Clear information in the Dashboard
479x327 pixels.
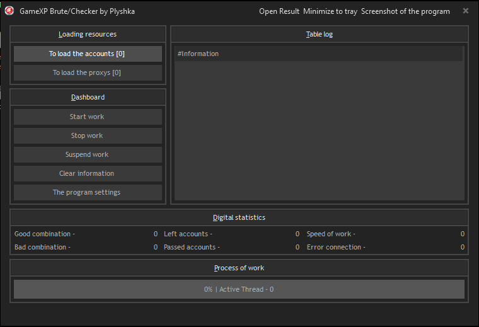click(88, 173)
